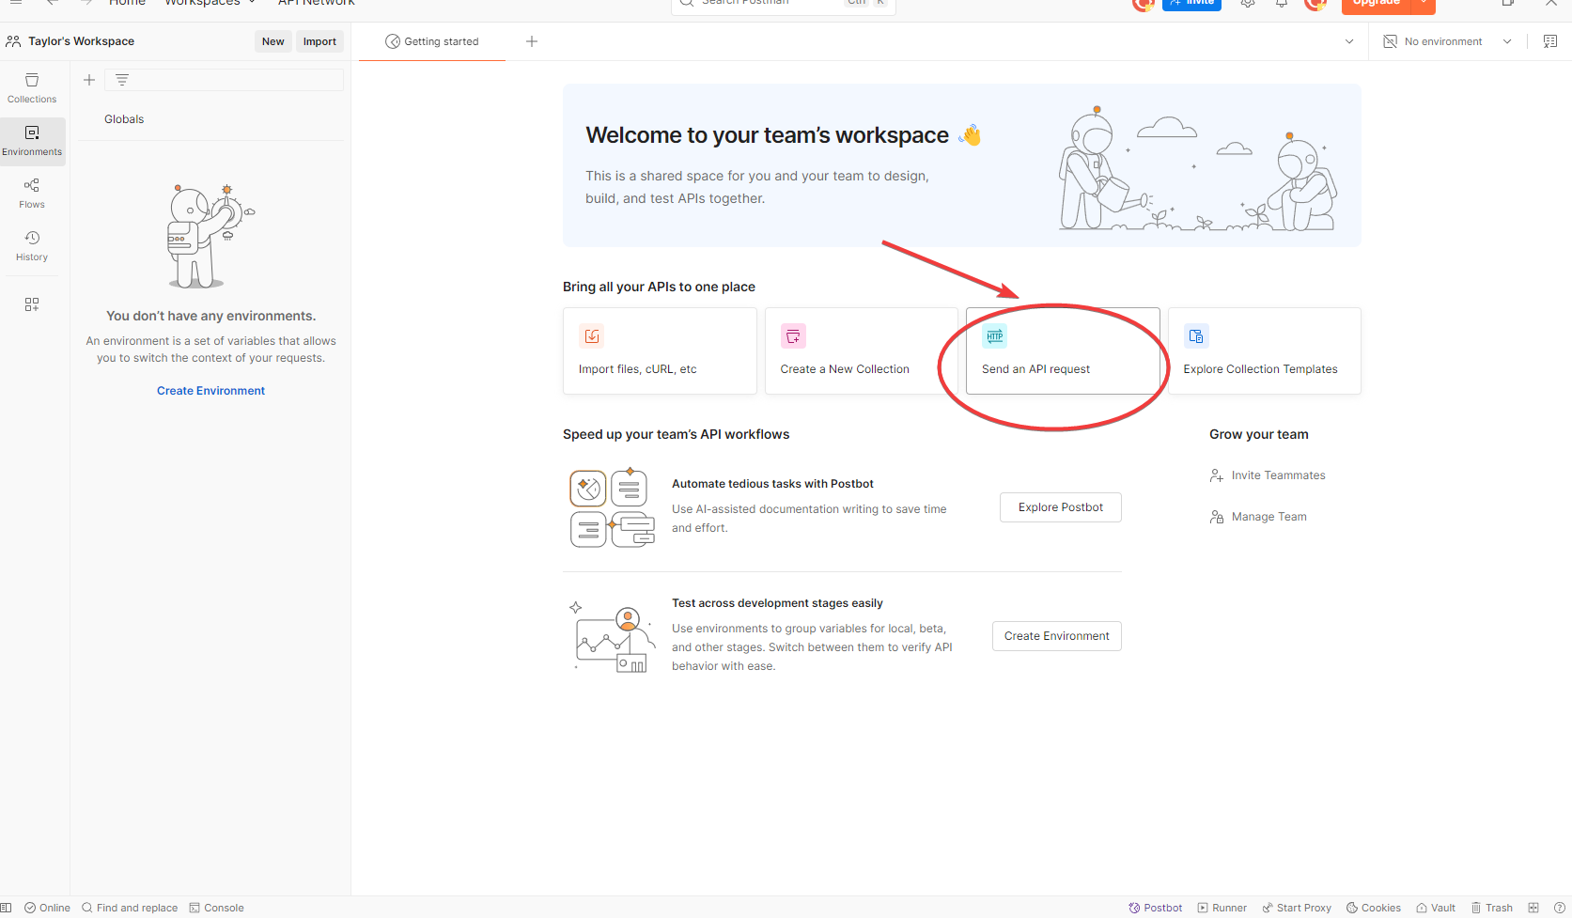Click the Create Environment link in the sidebar

click(210, 391)
